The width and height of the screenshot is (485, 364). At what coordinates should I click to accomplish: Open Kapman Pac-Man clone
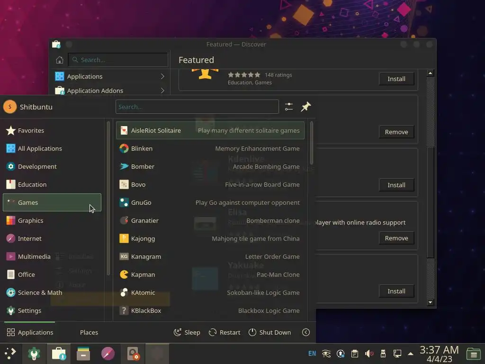[x=210, y=274]
